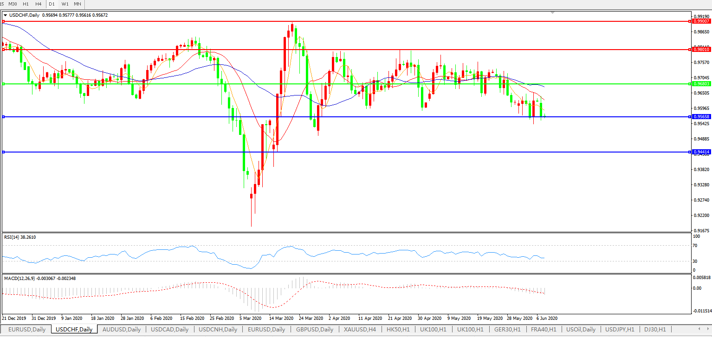Click the chart shift triangle marker

[552, 13]
